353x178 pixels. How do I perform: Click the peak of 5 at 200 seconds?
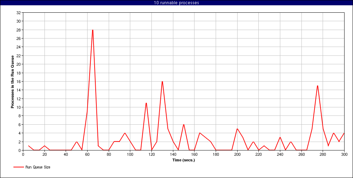point(237,129)
